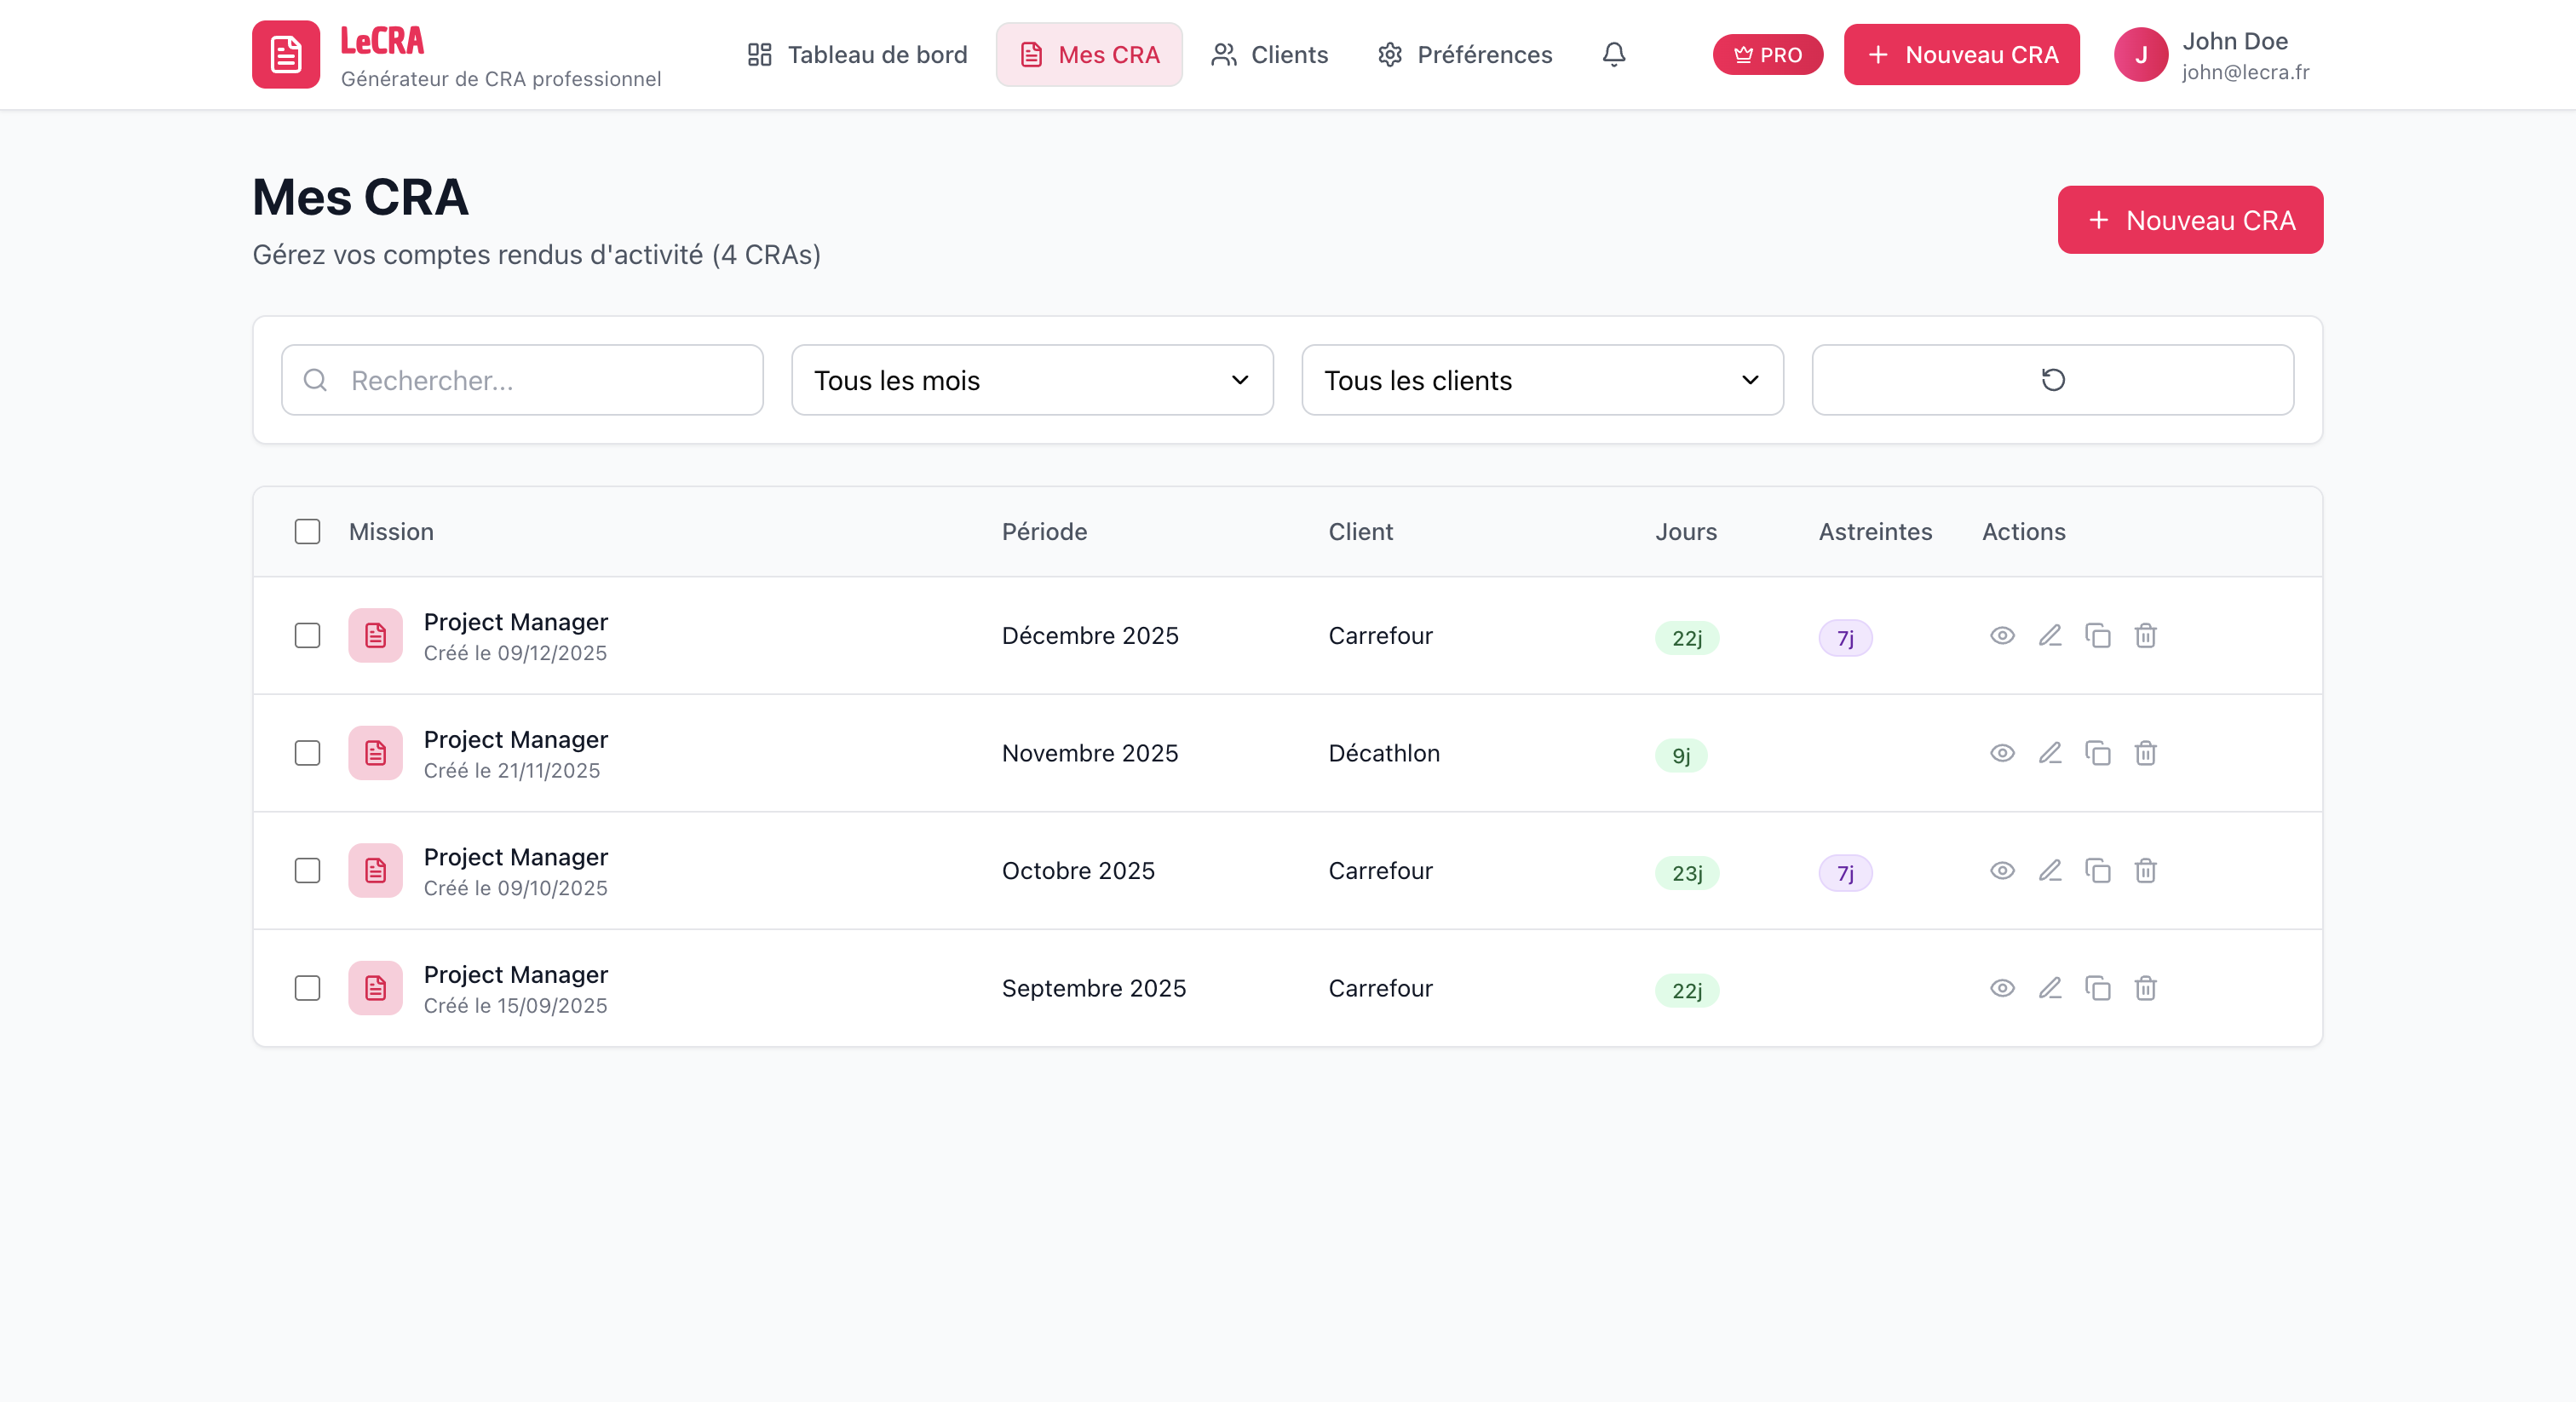
Task: Click the PRO badge button
Action: pyautogui.click(x=1767, y=55)
